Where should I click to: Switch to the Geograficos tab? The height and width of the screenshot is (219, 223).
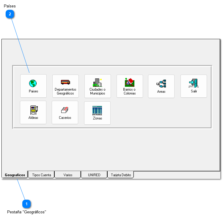(15, 175)
